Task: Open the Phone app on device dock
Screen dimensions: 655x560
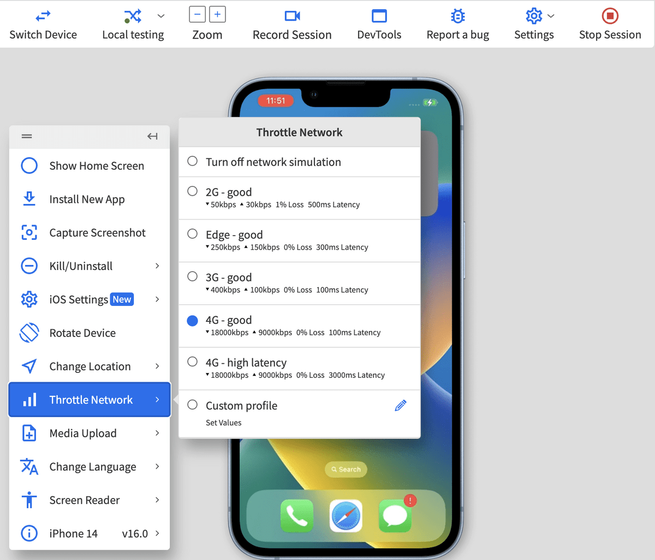Action: point(297,515)
